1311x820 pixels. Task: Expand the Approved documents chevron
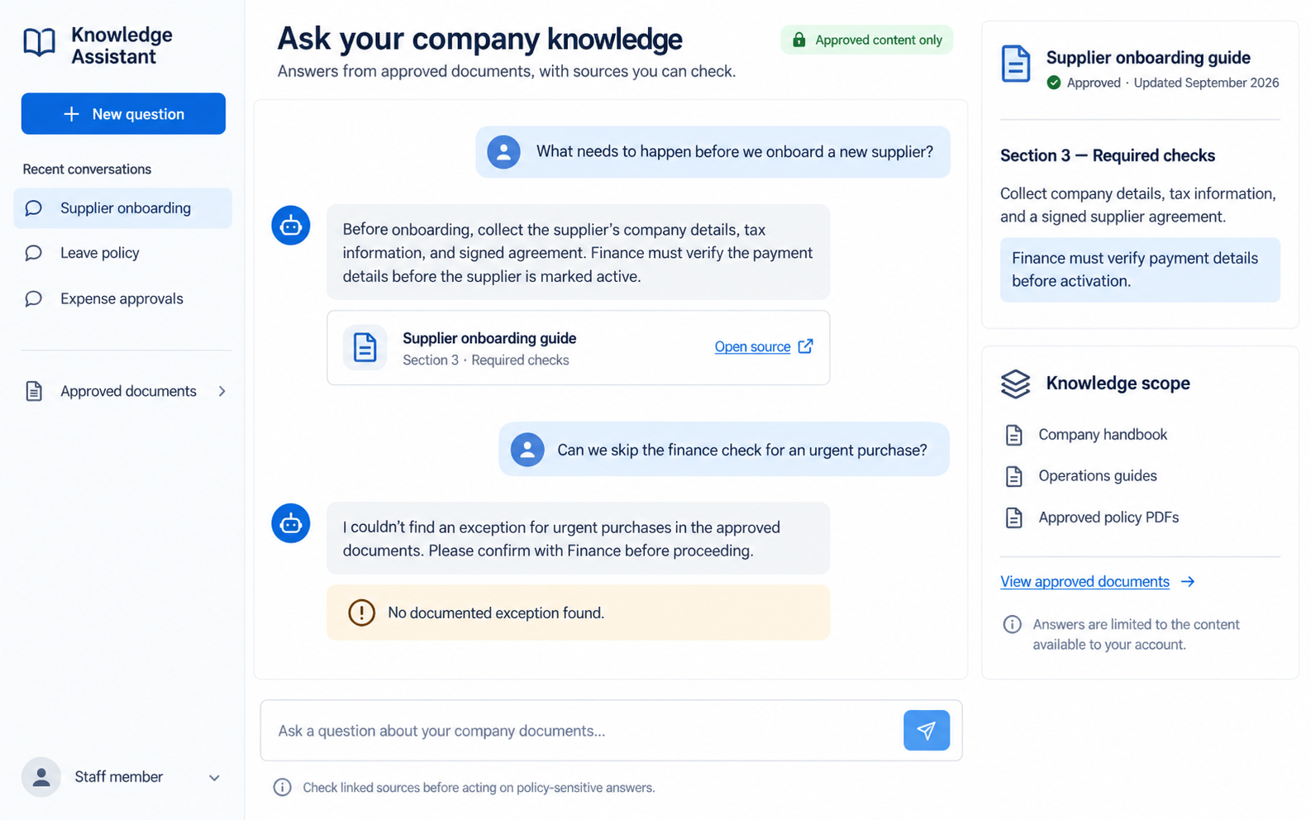coord(222,391)
